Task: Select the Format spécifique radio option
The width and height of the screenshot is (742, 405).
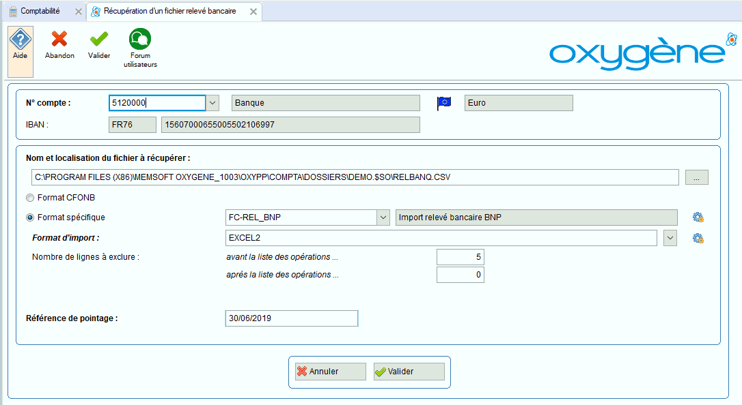Action: pos(29,217)
